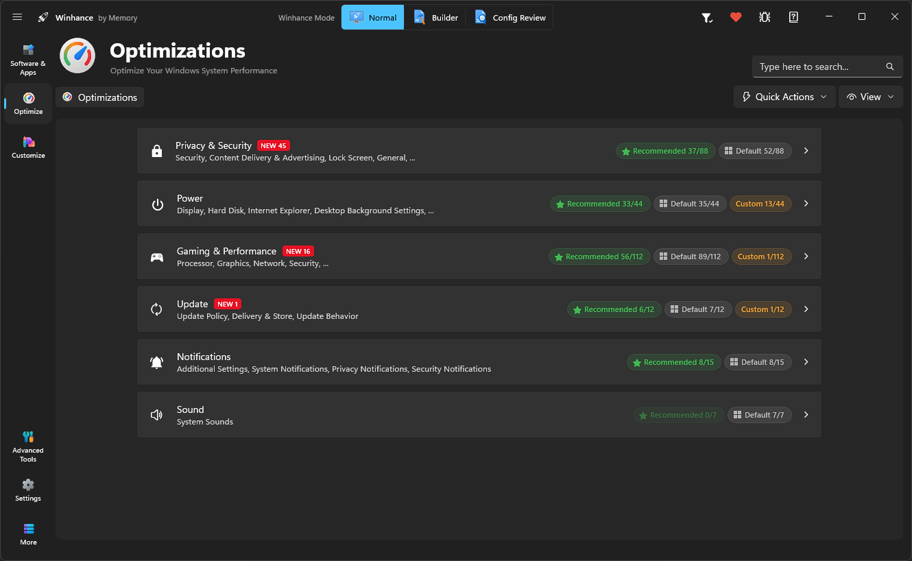Image resolution: width=912 pixels, height=561 pixels.
Task: Click the NEW 45 badge on Privacy & Security
Action: coord(273,145)
